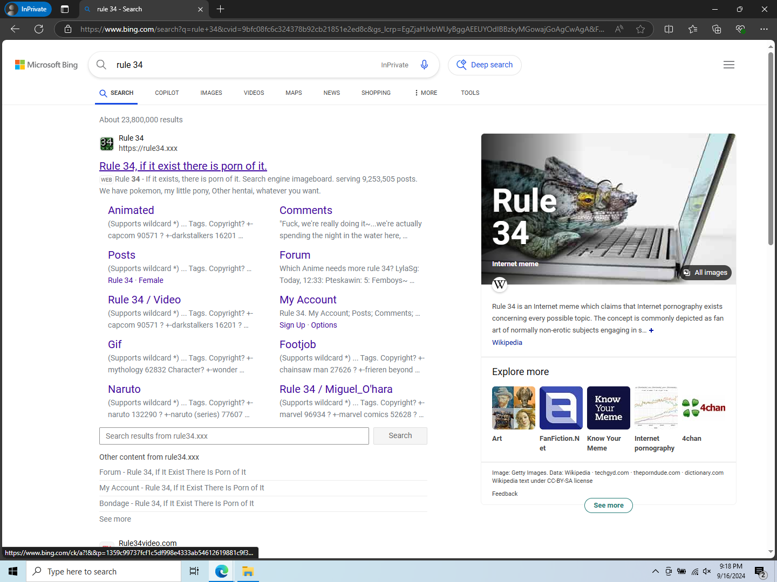777x582 pixels.
Task: Start voice search with the microphone
Action: click(x=425, y=65)
